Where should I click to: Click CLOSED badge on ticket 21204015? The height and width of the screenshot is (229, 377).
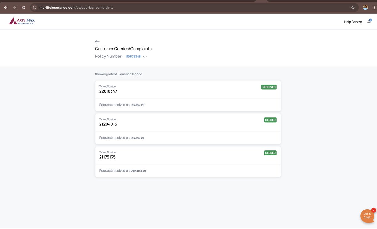pos(270,120)
